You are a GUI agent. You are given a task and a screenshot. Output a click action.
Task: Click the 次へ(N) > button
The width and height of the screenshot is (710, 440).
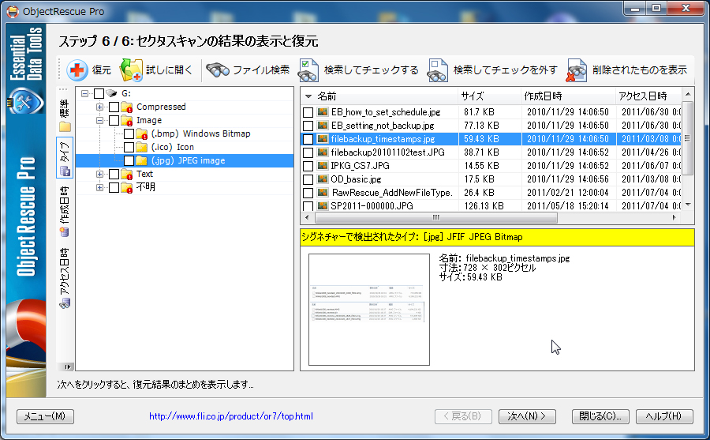527,416
